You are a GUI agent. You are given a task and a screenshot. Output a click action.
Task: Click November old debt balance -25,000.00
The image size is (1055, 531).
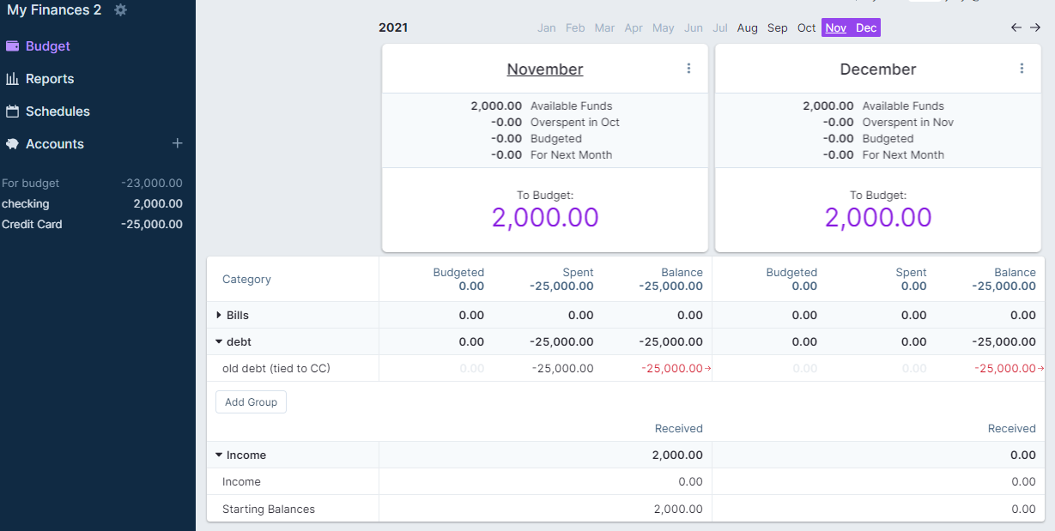coord(672,369)
